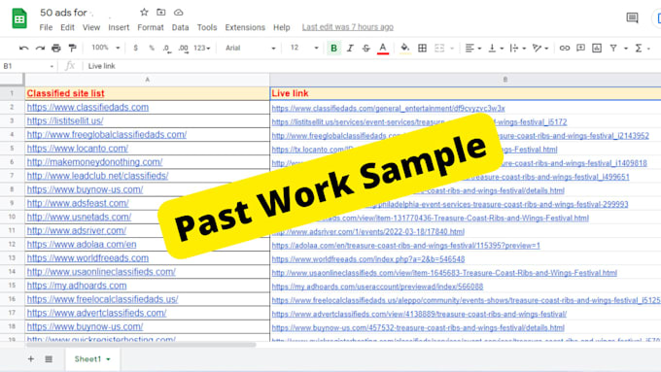Open the text color picker
The image size is (661, 372).
click(383, 48)
